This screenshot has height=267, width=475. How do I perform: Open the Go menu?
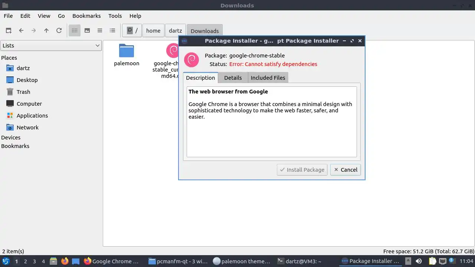(61, 16)
